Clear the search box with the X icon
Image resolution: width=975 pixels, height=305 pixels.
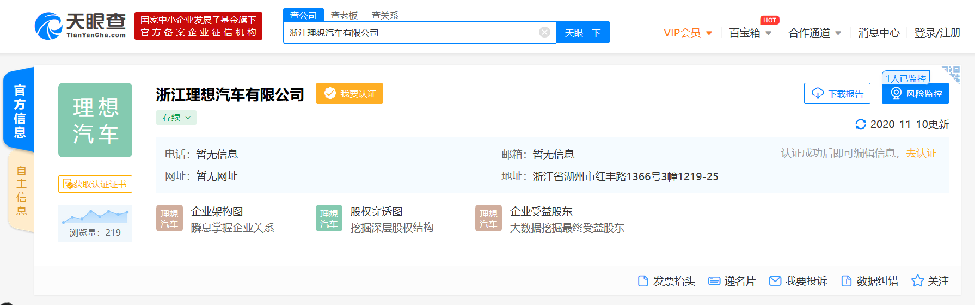pos(544,32)
